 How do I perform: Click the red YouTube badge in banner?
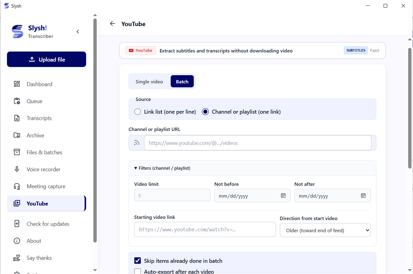(141, 50)
